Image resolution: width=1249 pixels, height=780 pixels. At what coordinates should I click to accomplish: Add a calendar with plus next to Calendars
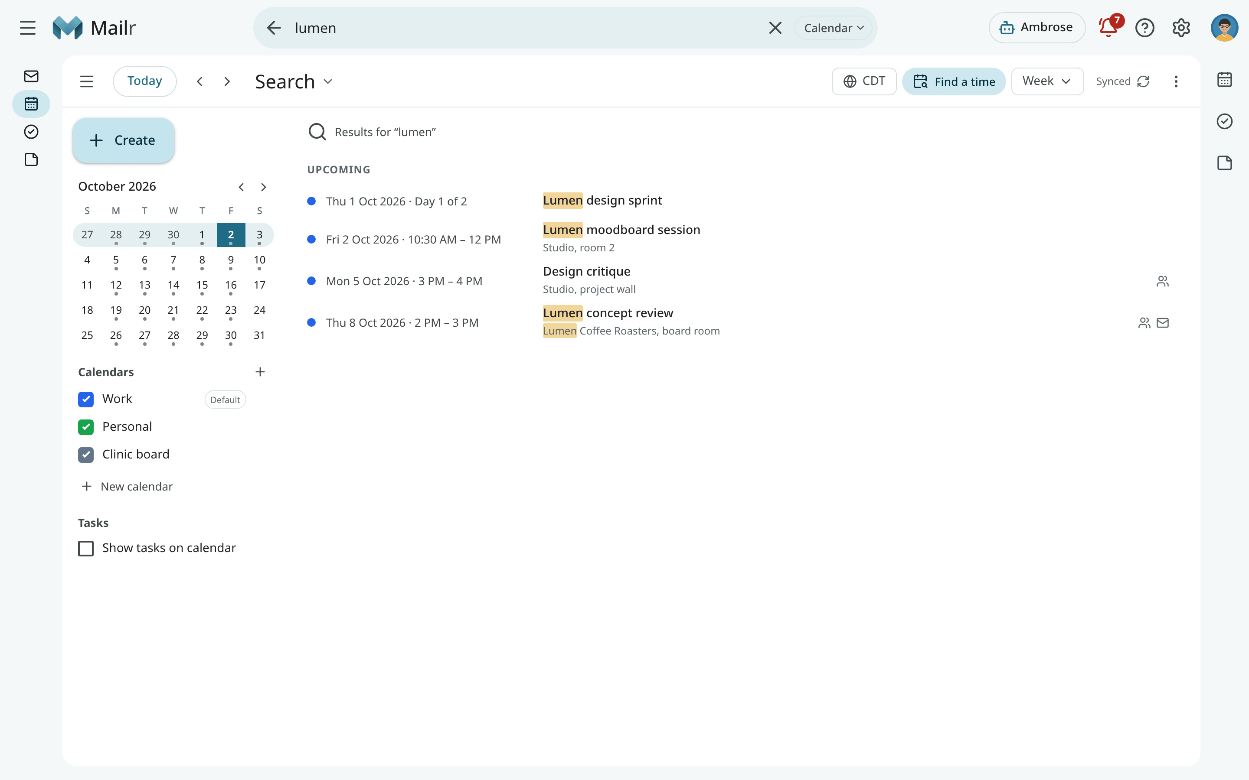pyautogui.click(x=260, y=372)
